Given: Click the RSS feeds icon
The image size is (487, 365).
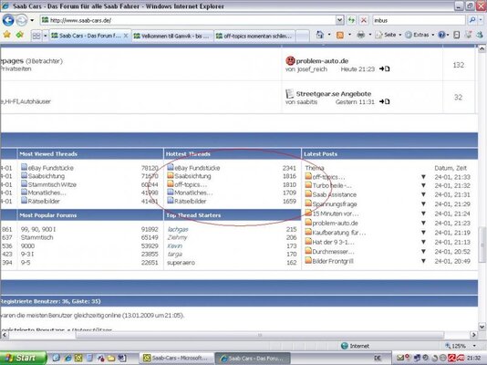Looking at the screenshot, I should 340,35.
